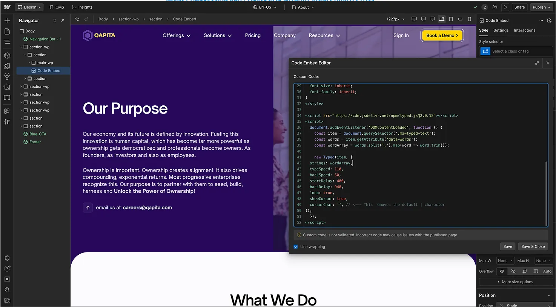Open the book icon panel in sidebar
Viewport: 556px width, 307px height.
click(x=7, y=97)
